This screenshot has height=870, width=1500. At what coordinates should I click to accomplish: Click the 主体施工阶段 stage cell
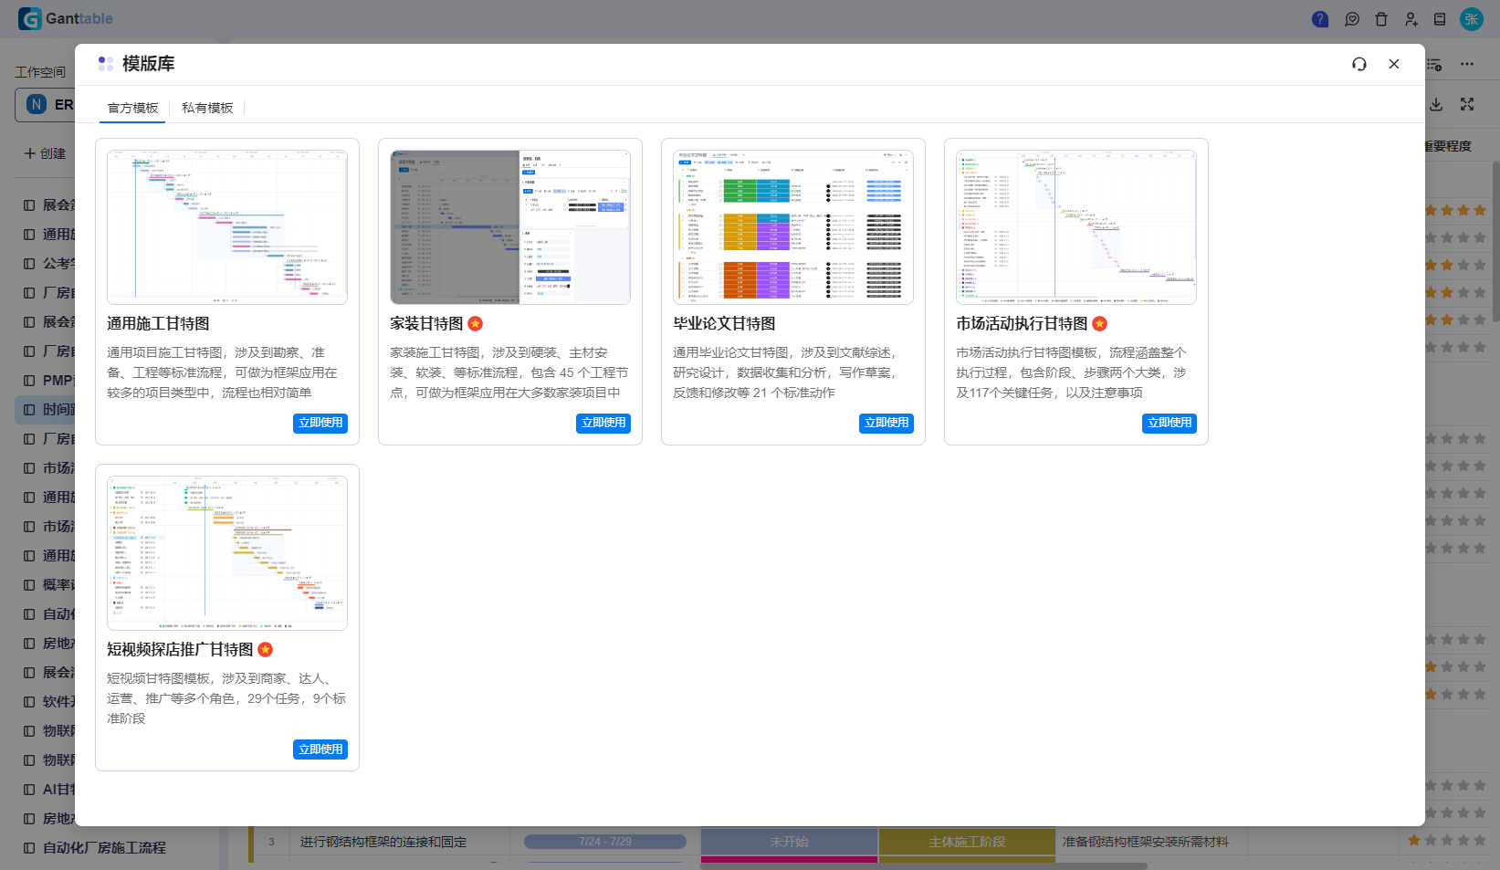(967, 842)
